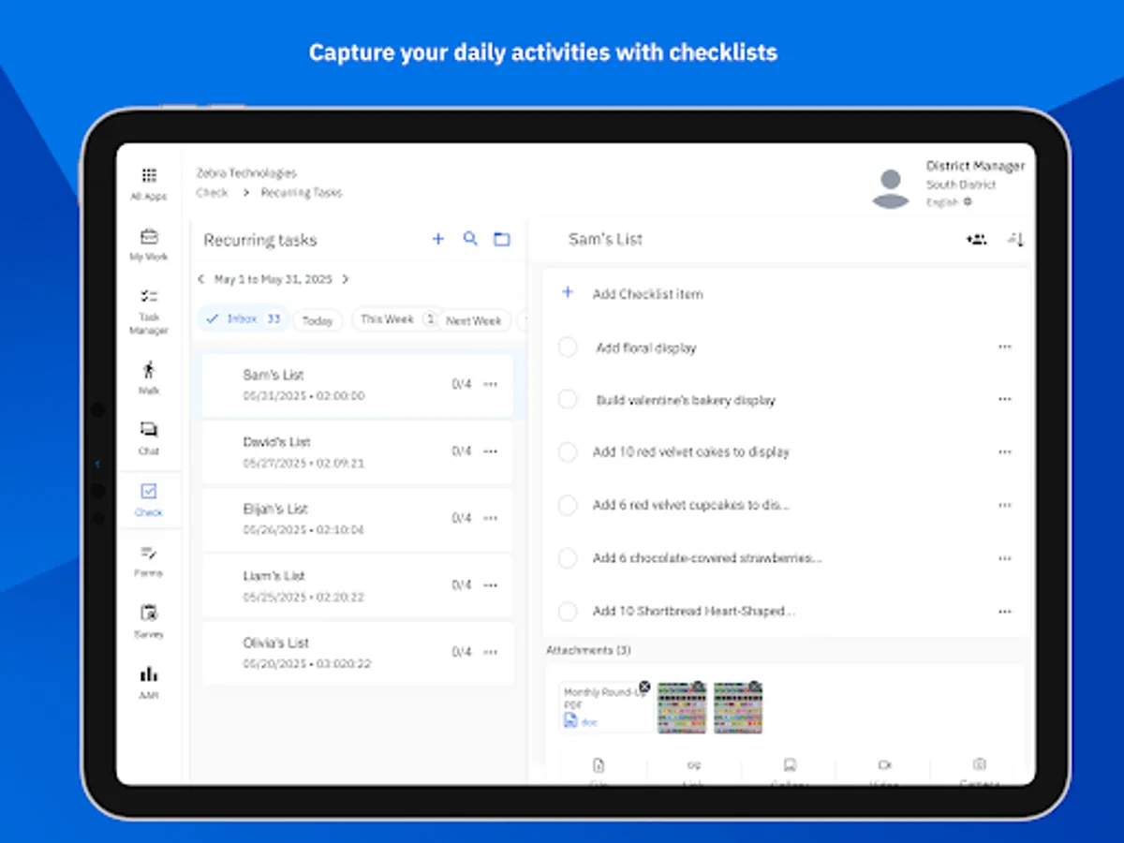The height and width of the screenshot is (843, 1124).
Task: Check off the Add floral display item
Action: click(568, 347)
